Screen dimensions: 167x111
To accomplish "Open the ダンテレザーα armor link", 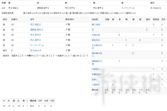I will (x=37, y=45).
